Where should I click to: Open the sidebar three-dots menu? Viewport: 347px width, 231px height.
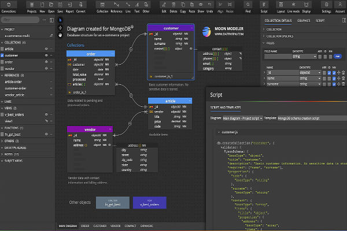click(45, 20)
